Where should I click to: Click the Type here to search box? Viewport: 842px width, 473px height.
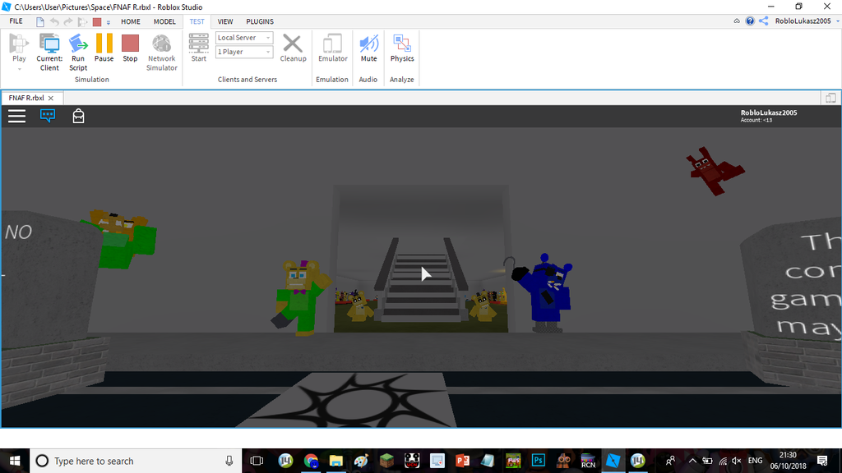click(x=136, y=461)
